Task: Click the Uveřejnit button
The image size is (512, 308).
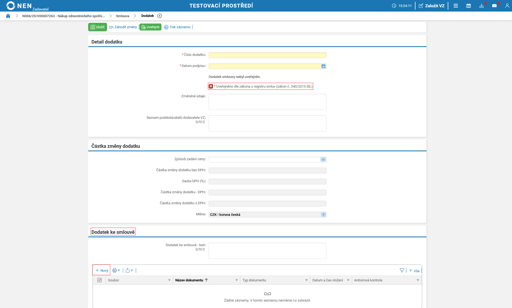Action: click(x=150, y=27)
